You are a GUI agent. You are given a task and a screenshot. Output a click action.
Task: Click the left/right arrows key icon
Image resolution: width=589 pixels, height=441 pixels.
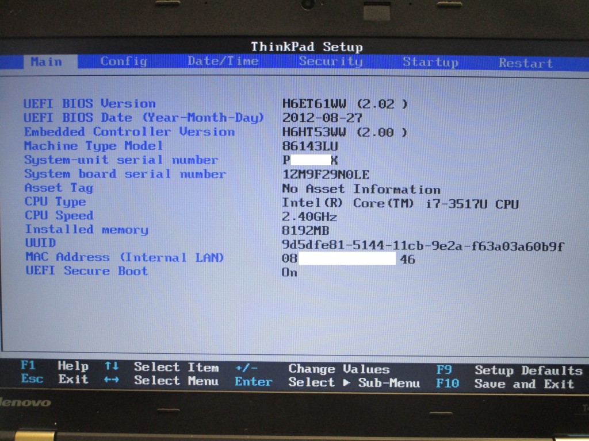[112, 380]
